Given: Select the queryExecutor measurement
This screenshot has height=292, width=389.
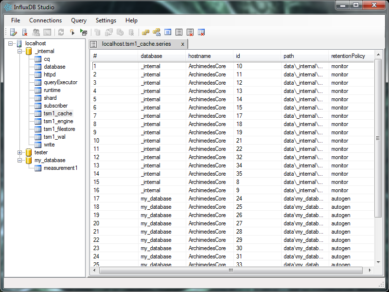Looking at the screenshot, I should pyautogui.click(x=60, y=82).
